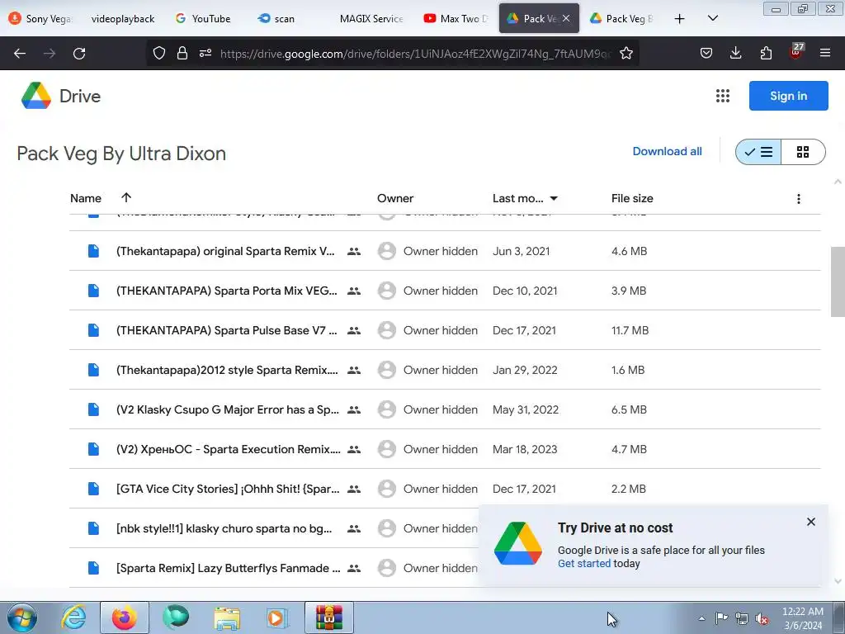Click the green-blue globe taskbar icon next to Firefox

(x=176, y=617)
